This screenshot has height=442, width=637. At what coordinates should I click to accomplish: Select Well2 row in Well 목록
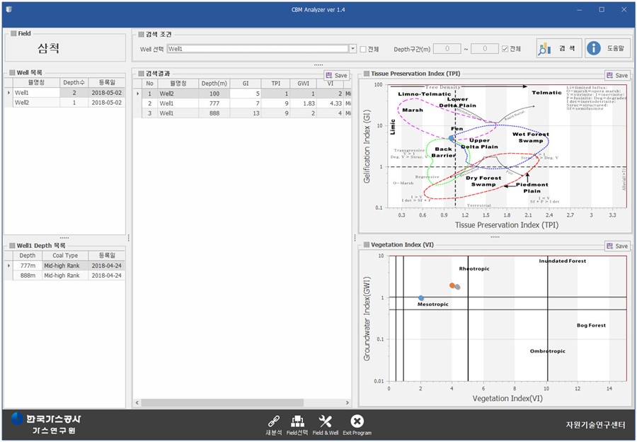[64, 103]
